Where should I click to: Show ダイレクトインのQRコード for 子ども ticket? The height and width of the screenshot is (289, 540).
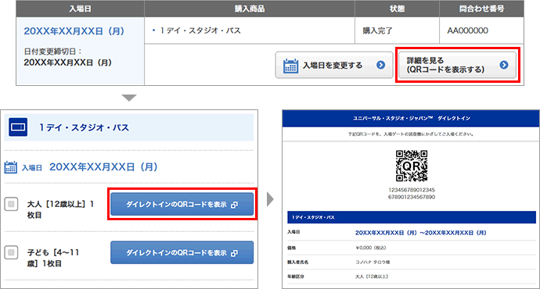coord(182,252)
